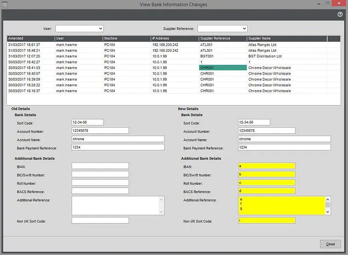Viewport: 348px width, 255px height.
Task: Click the Close button
Action: click(330, 244)
